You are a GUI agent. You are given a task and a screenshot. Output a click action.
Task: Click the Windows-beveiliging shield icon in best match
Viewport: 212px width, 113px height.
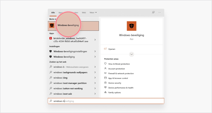pos(52,25)
